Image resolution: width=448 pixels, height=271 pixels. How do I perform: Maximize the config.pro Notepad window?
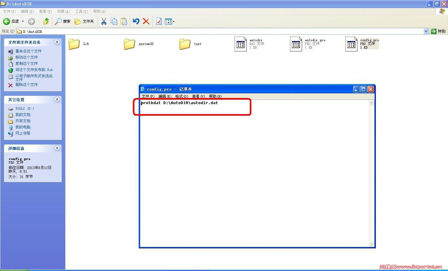coord(363,89)
